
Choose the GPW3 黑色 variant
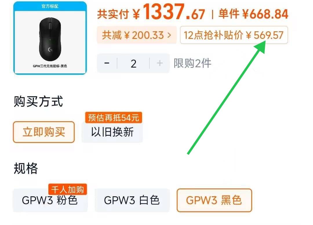pyautogui.click(x=214, y=200)
